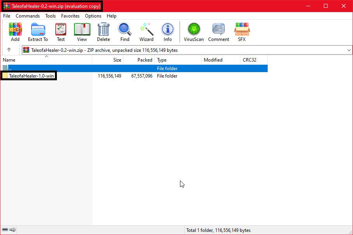353x235 pixels.
Task: Open the View toolbar icon
Action: (82, 32)
